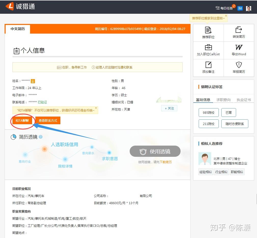Click the 意向行业 node
Screen dimensions: 257x238
point(25,155)
